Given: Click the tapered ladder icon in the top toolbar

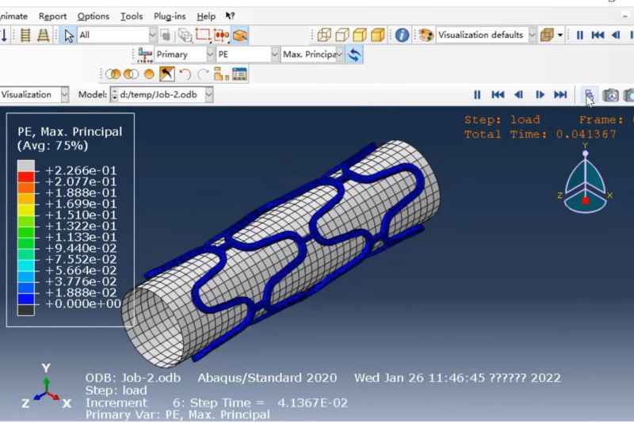Looking at the screenshot, I should click(44, 35).
